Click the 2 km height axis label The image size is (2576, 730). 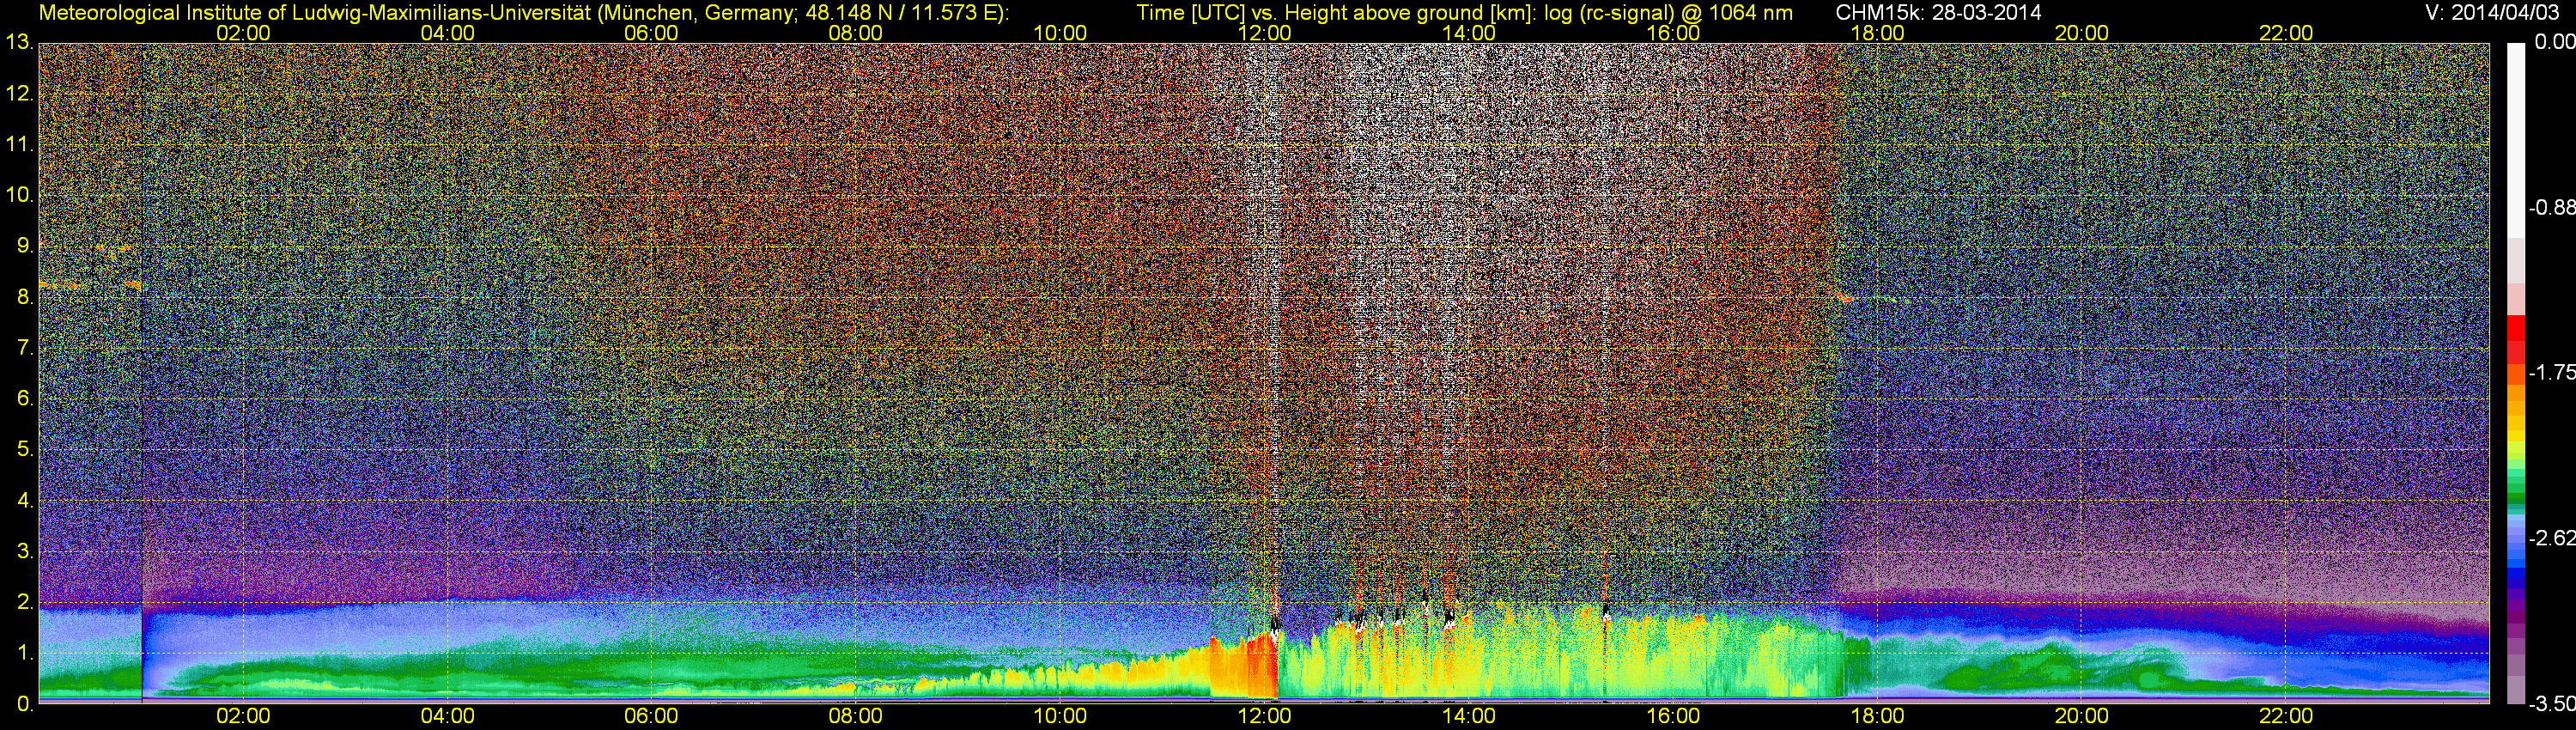[x=25, y=602]
